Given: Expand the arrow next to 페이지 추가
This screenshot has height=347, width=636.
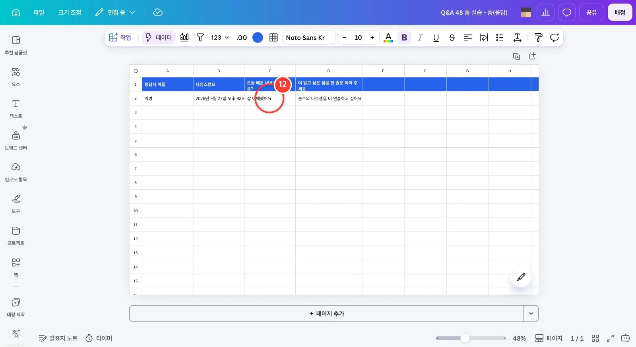Looking at the screenshot, I should coord(531,314).
